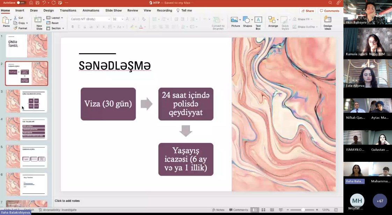Toggle the AutoSave switch
This screenshot has height=215, width=392.
pyautogui.click(x=21, y=3)
